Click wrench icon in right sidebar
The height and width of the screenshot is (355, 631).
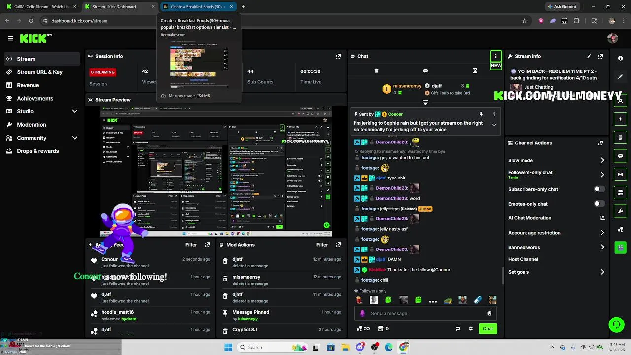pos(620,211)
